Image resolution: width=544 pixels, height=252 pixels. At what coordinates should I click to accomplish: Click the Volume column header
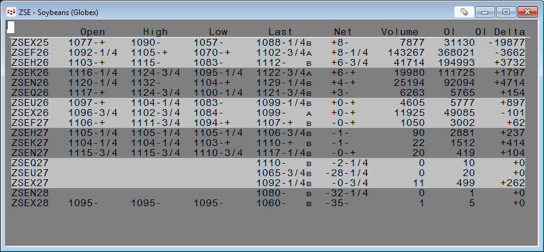tap(400, 32)
